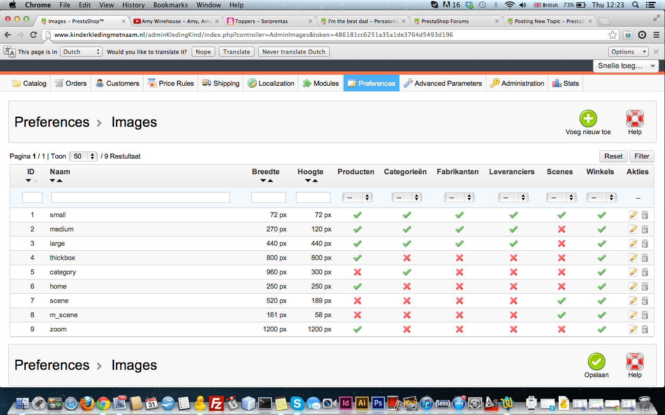Toggle Scenes status for m_scene row
Viewport: 665px width, 415px height.
point(562,315)
